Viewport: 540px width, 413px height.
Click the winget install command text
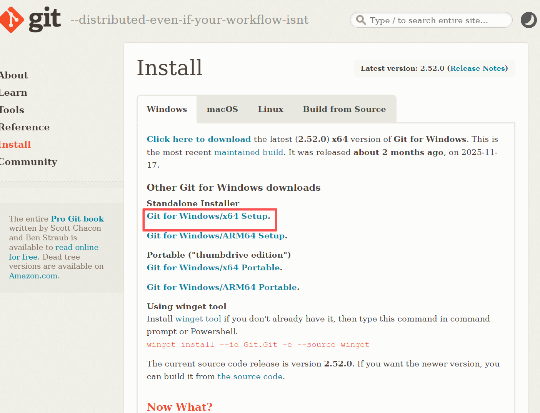point(258,345)
